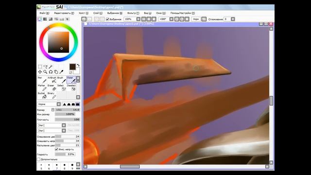Viewport: 311px width, 175px height.
Task: Toggle the swatches panel
Action: point(62,19)
